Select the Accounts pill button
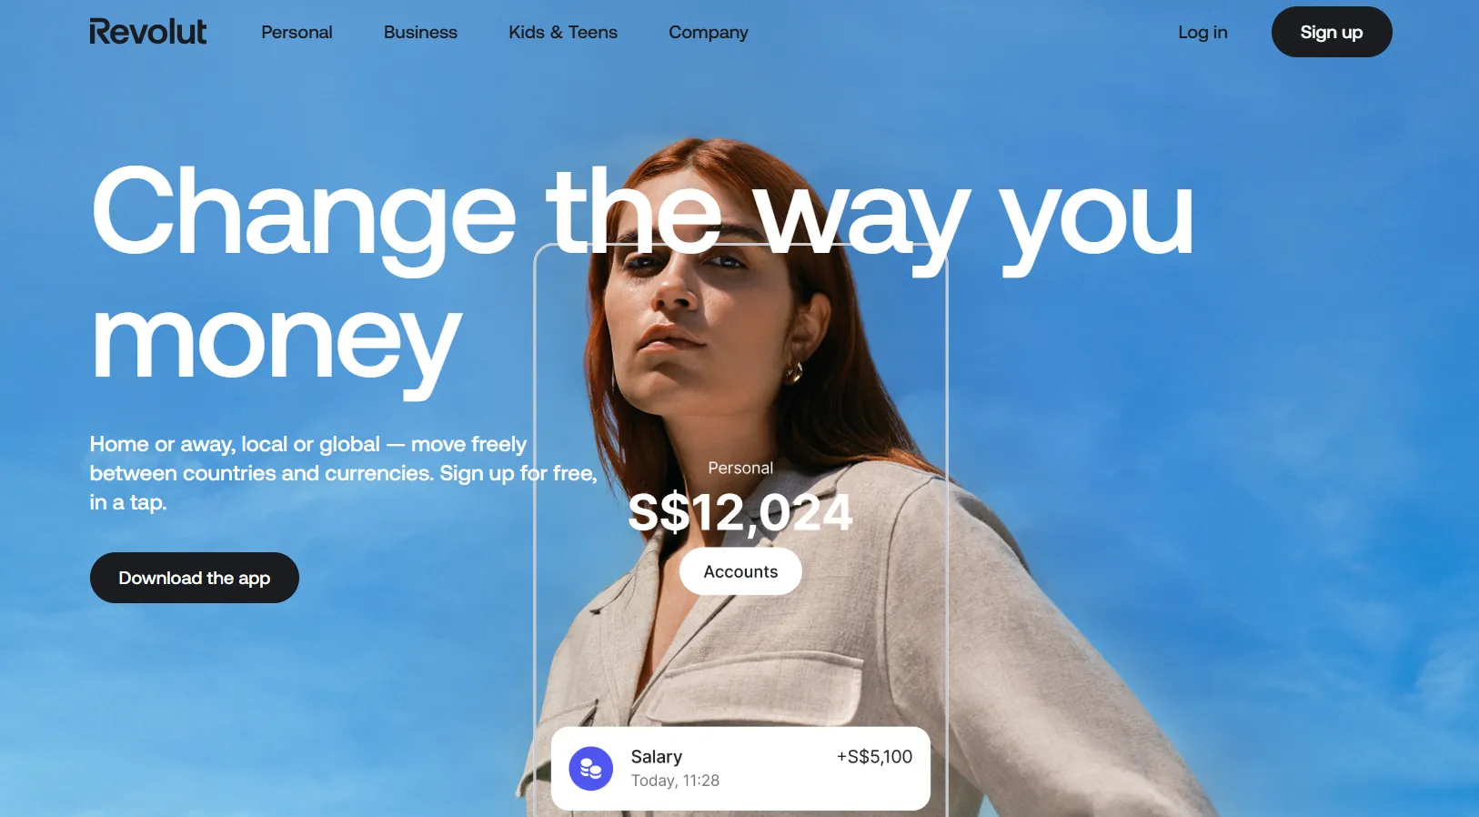 740,571
